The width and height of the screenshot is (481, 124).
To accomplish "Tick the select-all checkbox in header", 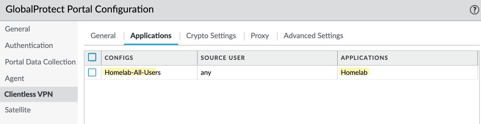I will pos(92,57).
